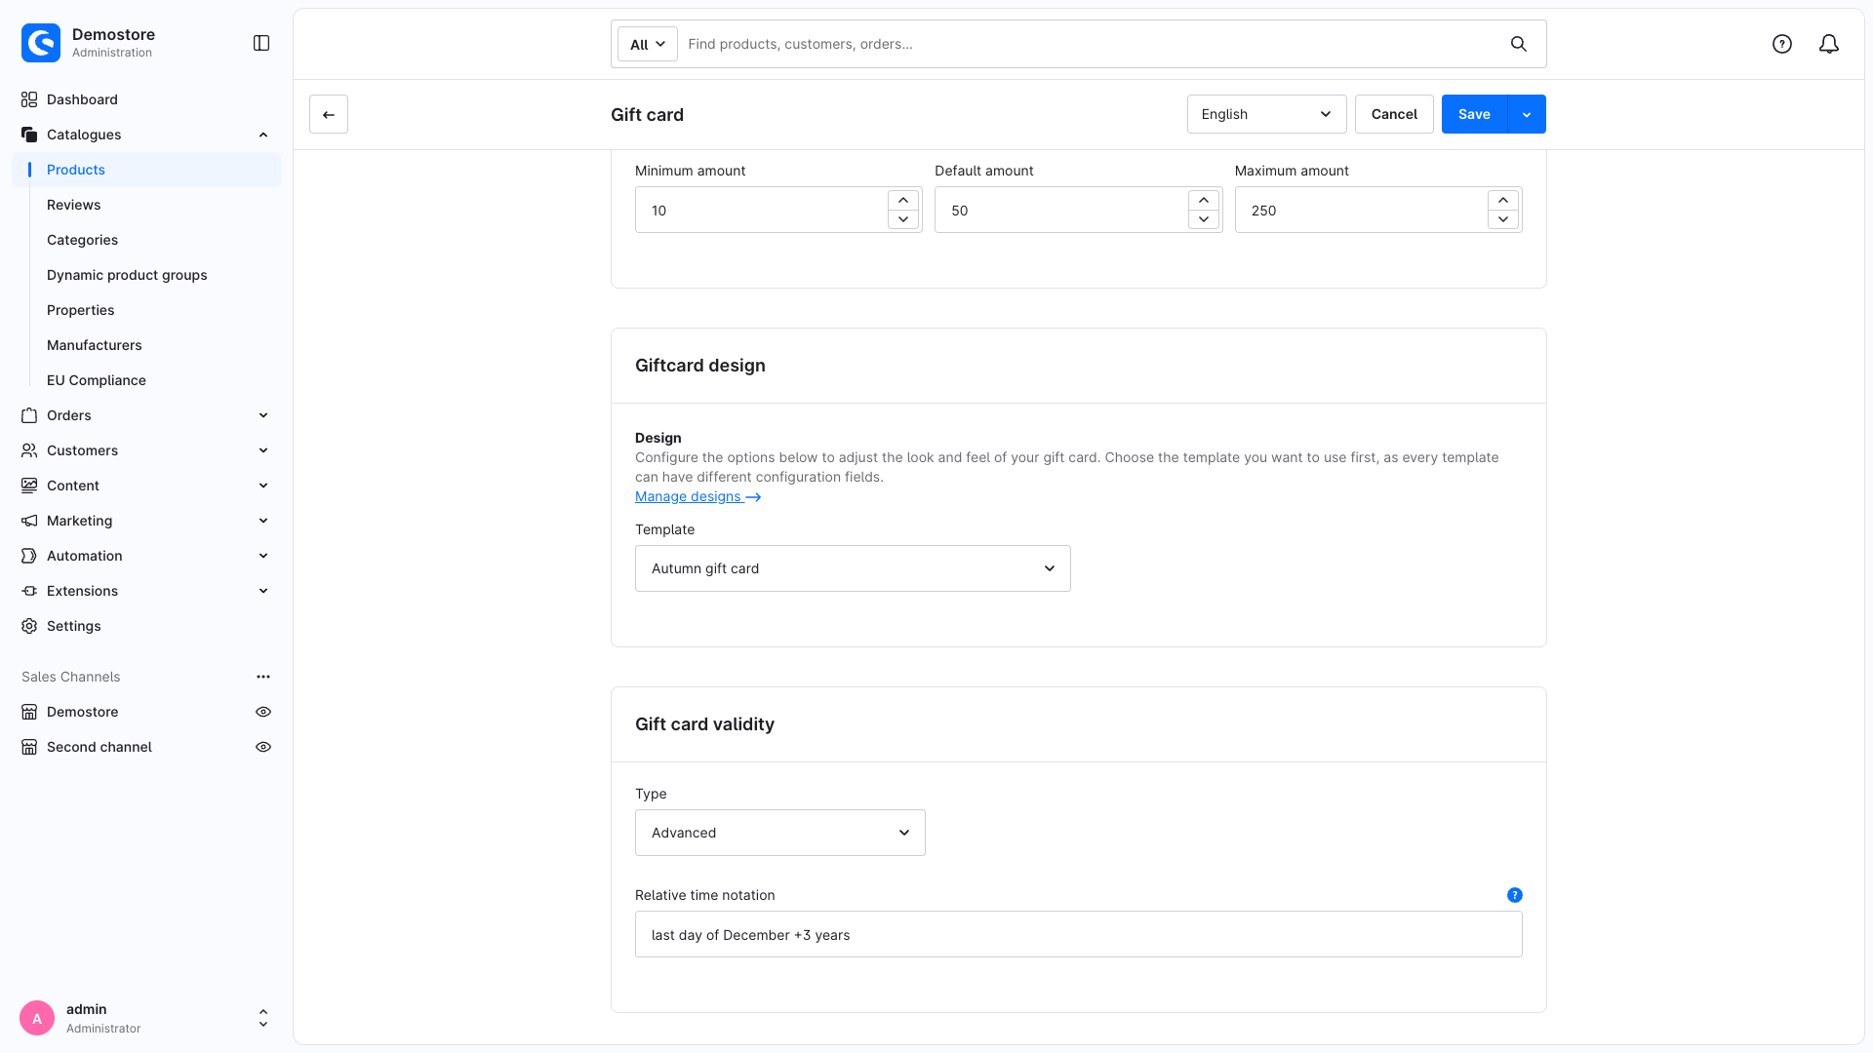Open Categories in the sidebar
The width and height of the screenshot is (1873, 1053).
[82, 240]
